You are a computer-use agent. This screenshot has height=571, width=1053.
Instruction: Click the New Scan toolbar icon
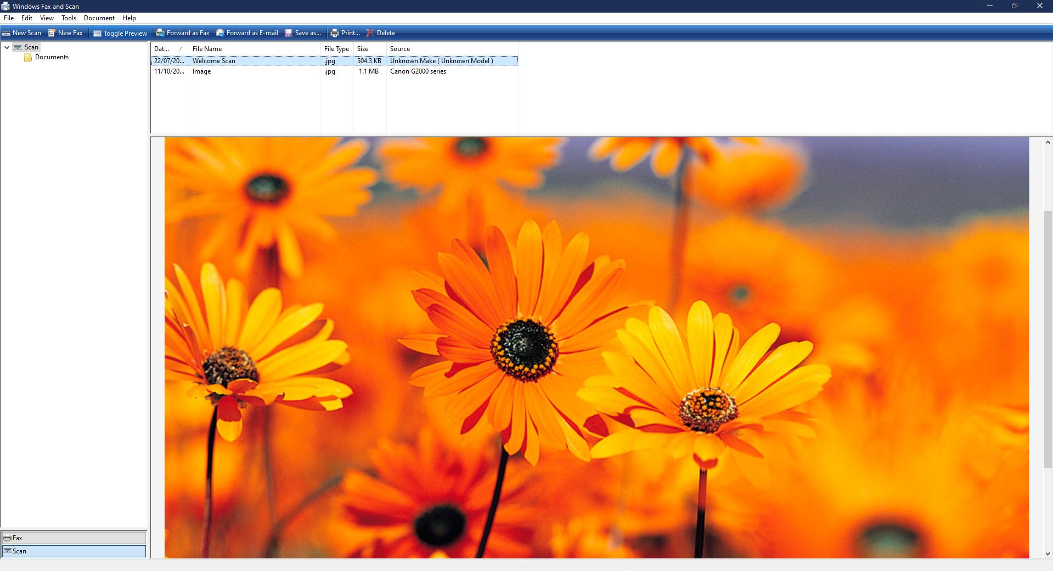(x=6, y=33)
